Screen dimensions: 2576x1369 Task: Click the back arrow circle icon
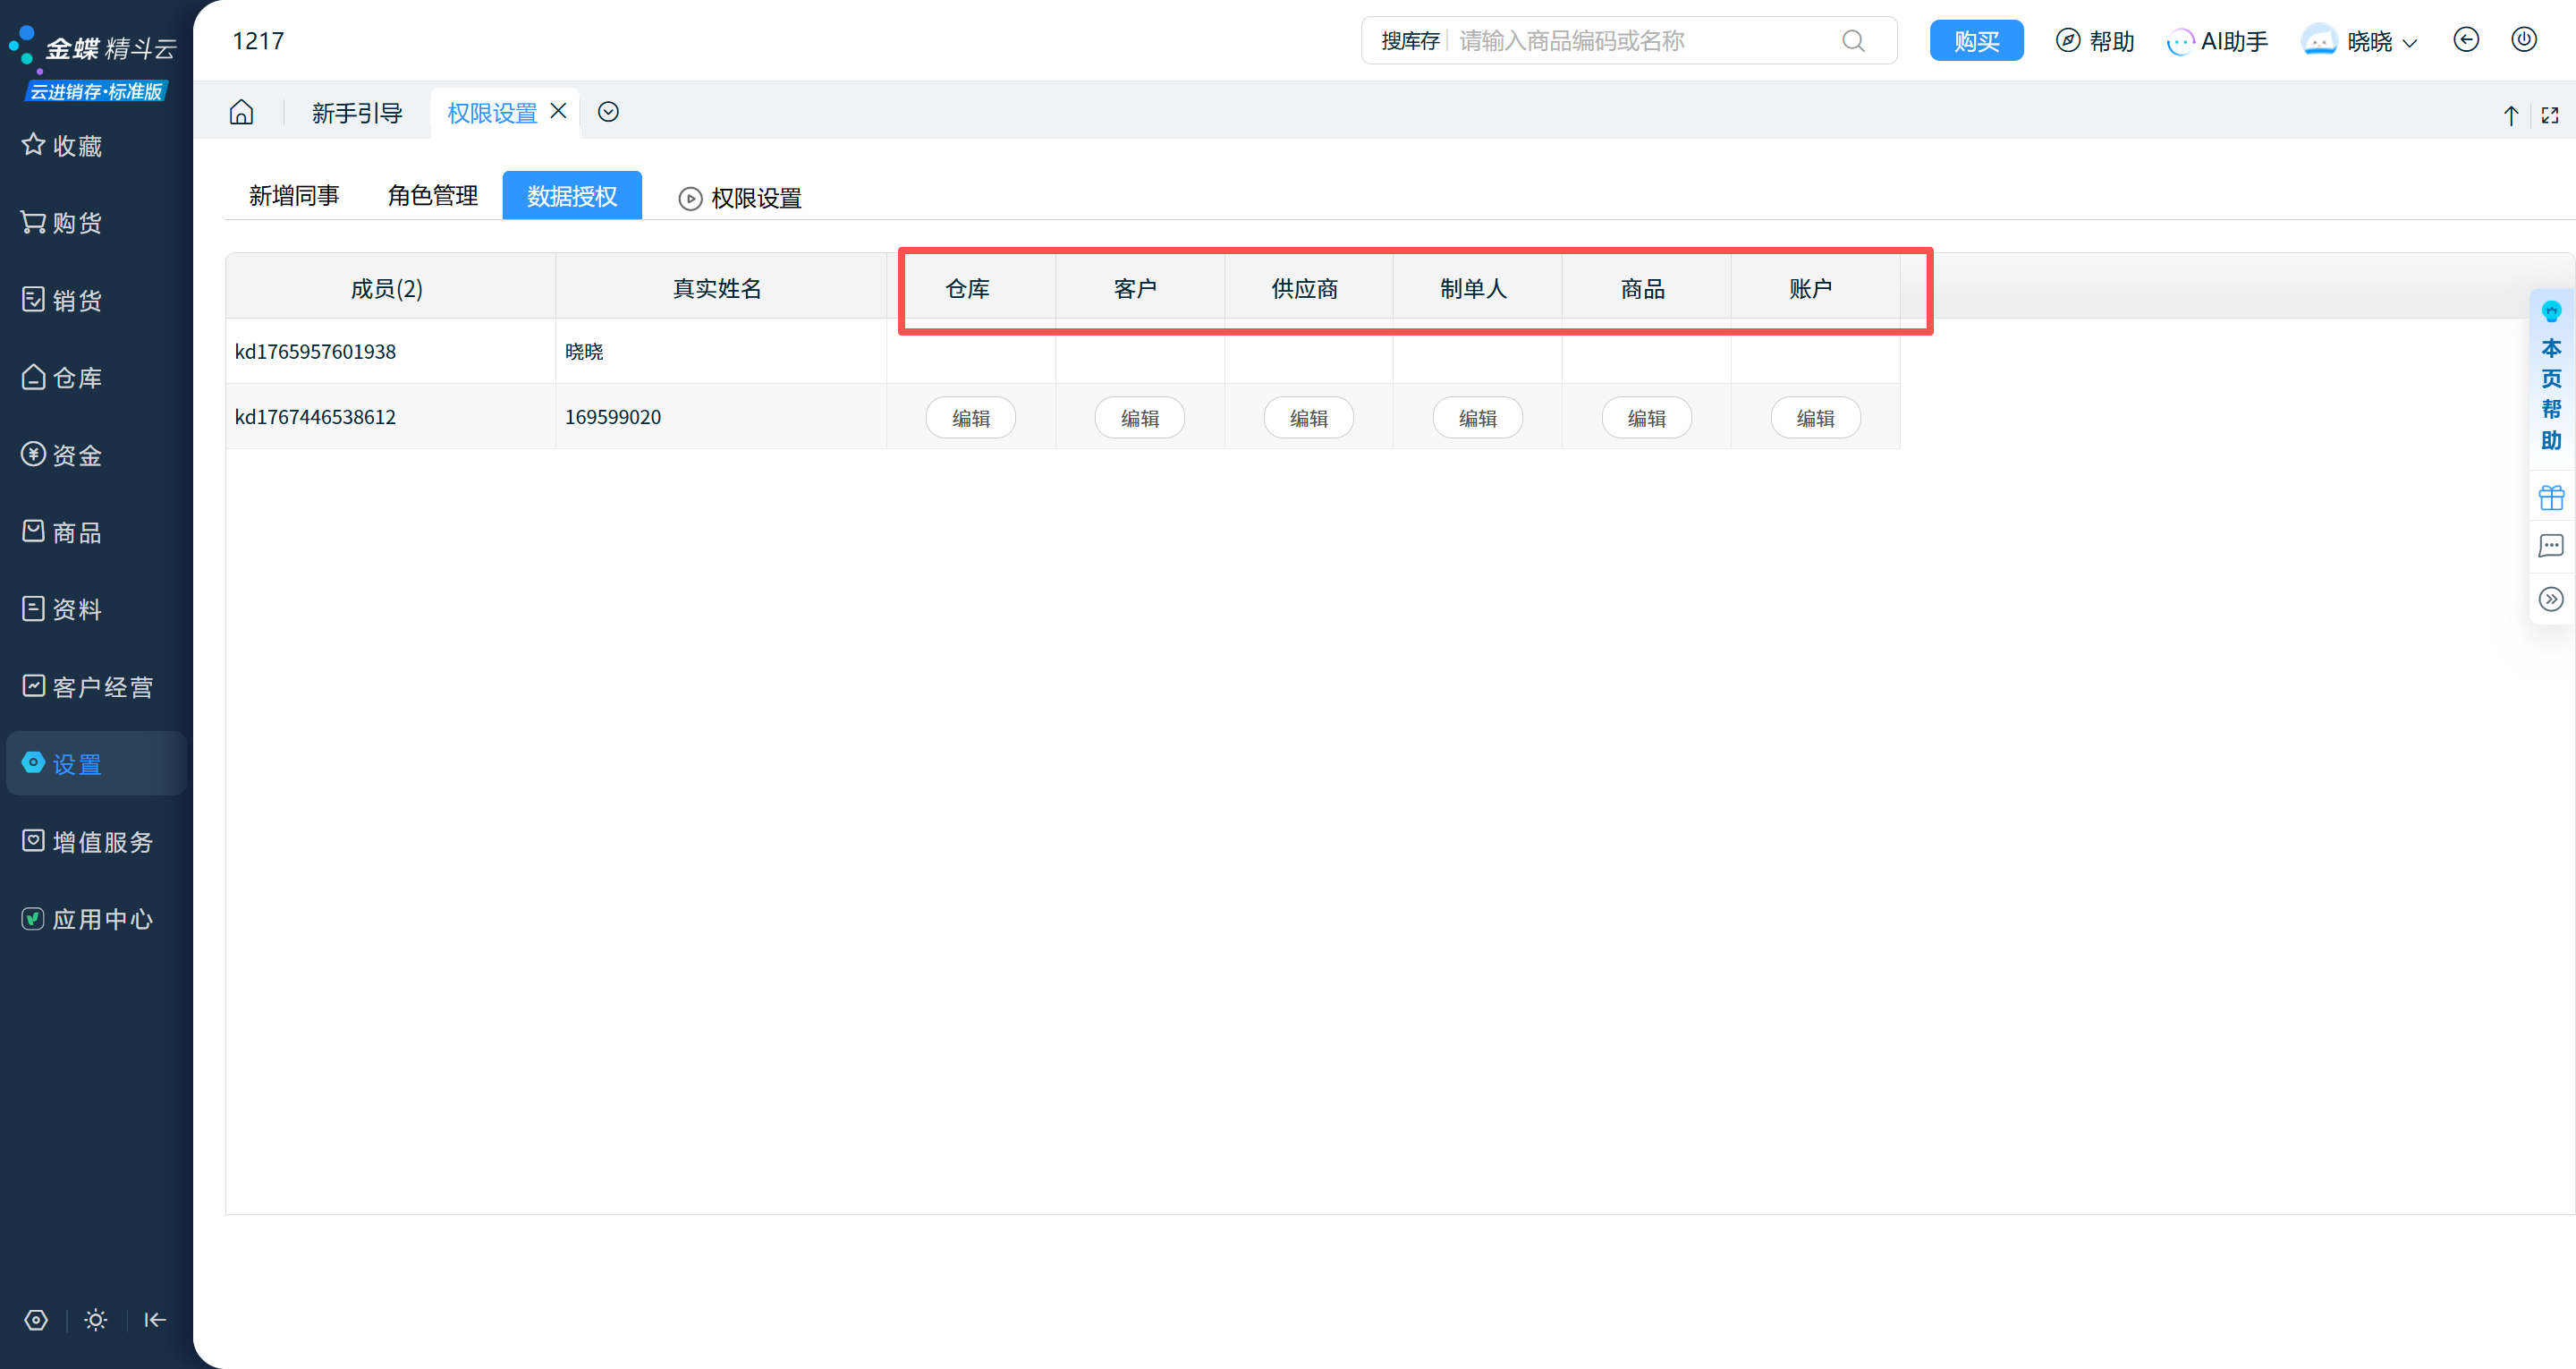tap(2466, 40)
